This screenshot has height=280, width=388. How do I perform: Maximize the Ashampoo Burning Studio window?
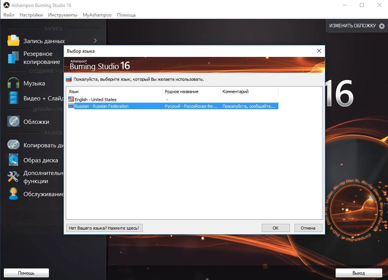click(x=362, y=5)
